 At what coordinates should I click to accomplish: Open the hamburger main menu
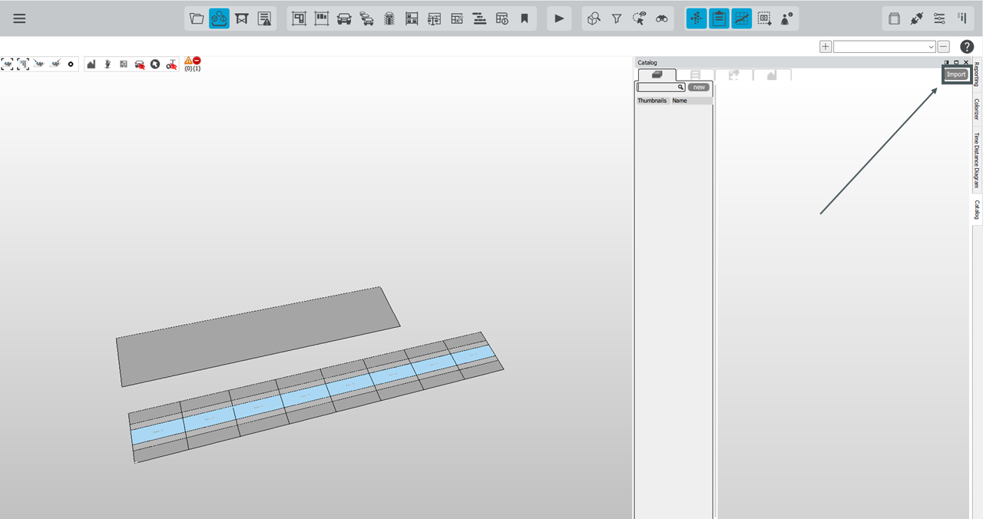[19, 18]
